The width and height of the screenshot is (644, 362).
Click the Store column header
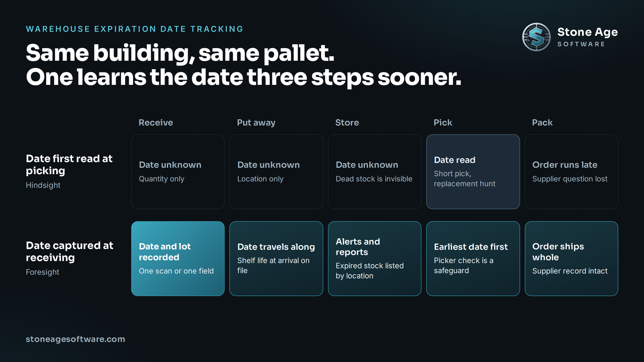click(x=347, y=123)
